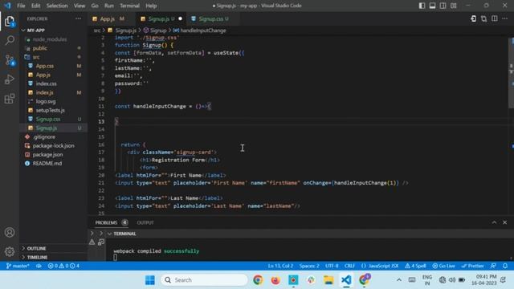Open the Run menu
The image size is (514, 289).
[109, 6]
